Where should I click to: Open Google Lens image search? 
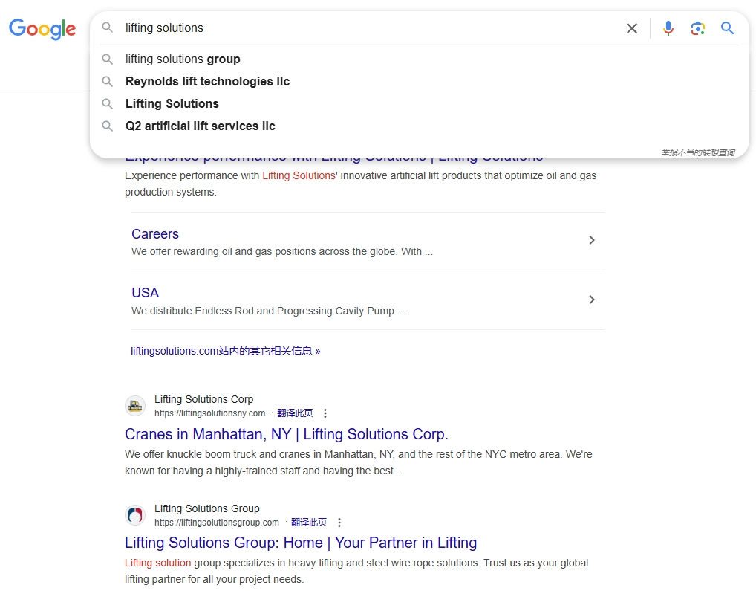pyautogui.click(x=697, y=28)
